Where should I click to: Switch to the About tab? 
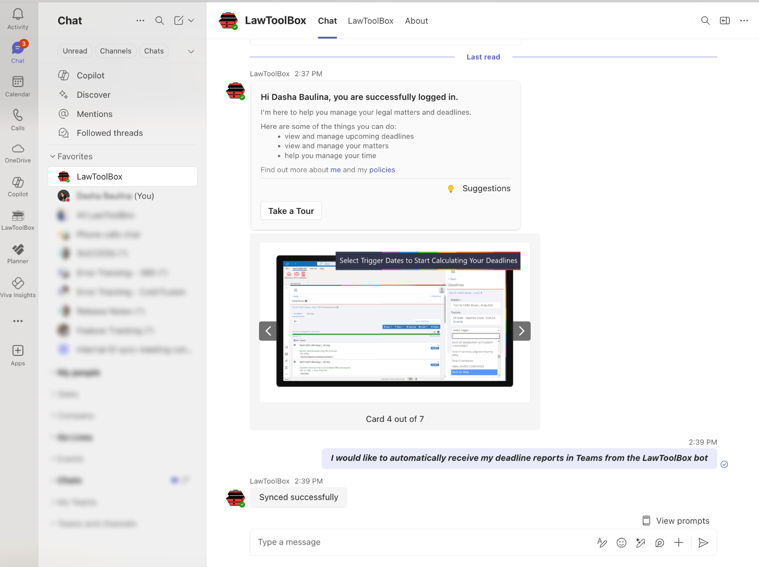coord(416,21)
